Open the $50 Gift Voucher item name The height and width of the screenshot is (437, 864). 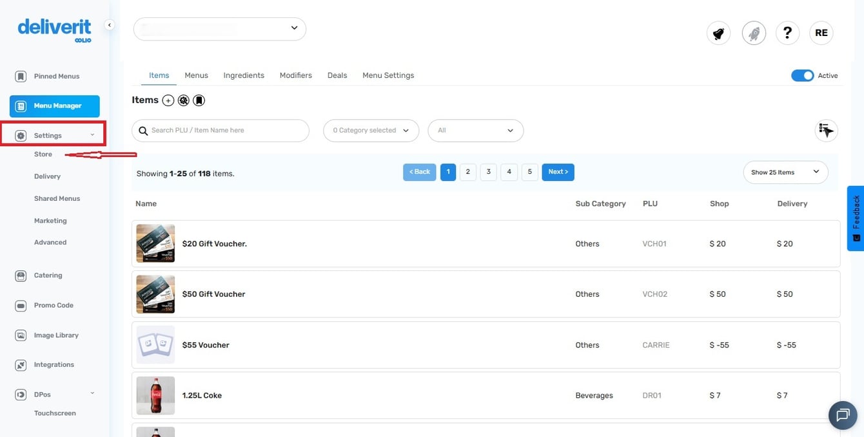213,294
